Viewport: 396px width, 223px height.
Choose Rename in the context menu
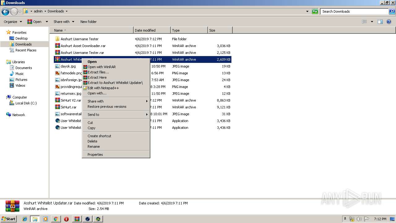[x=116, y=146]
